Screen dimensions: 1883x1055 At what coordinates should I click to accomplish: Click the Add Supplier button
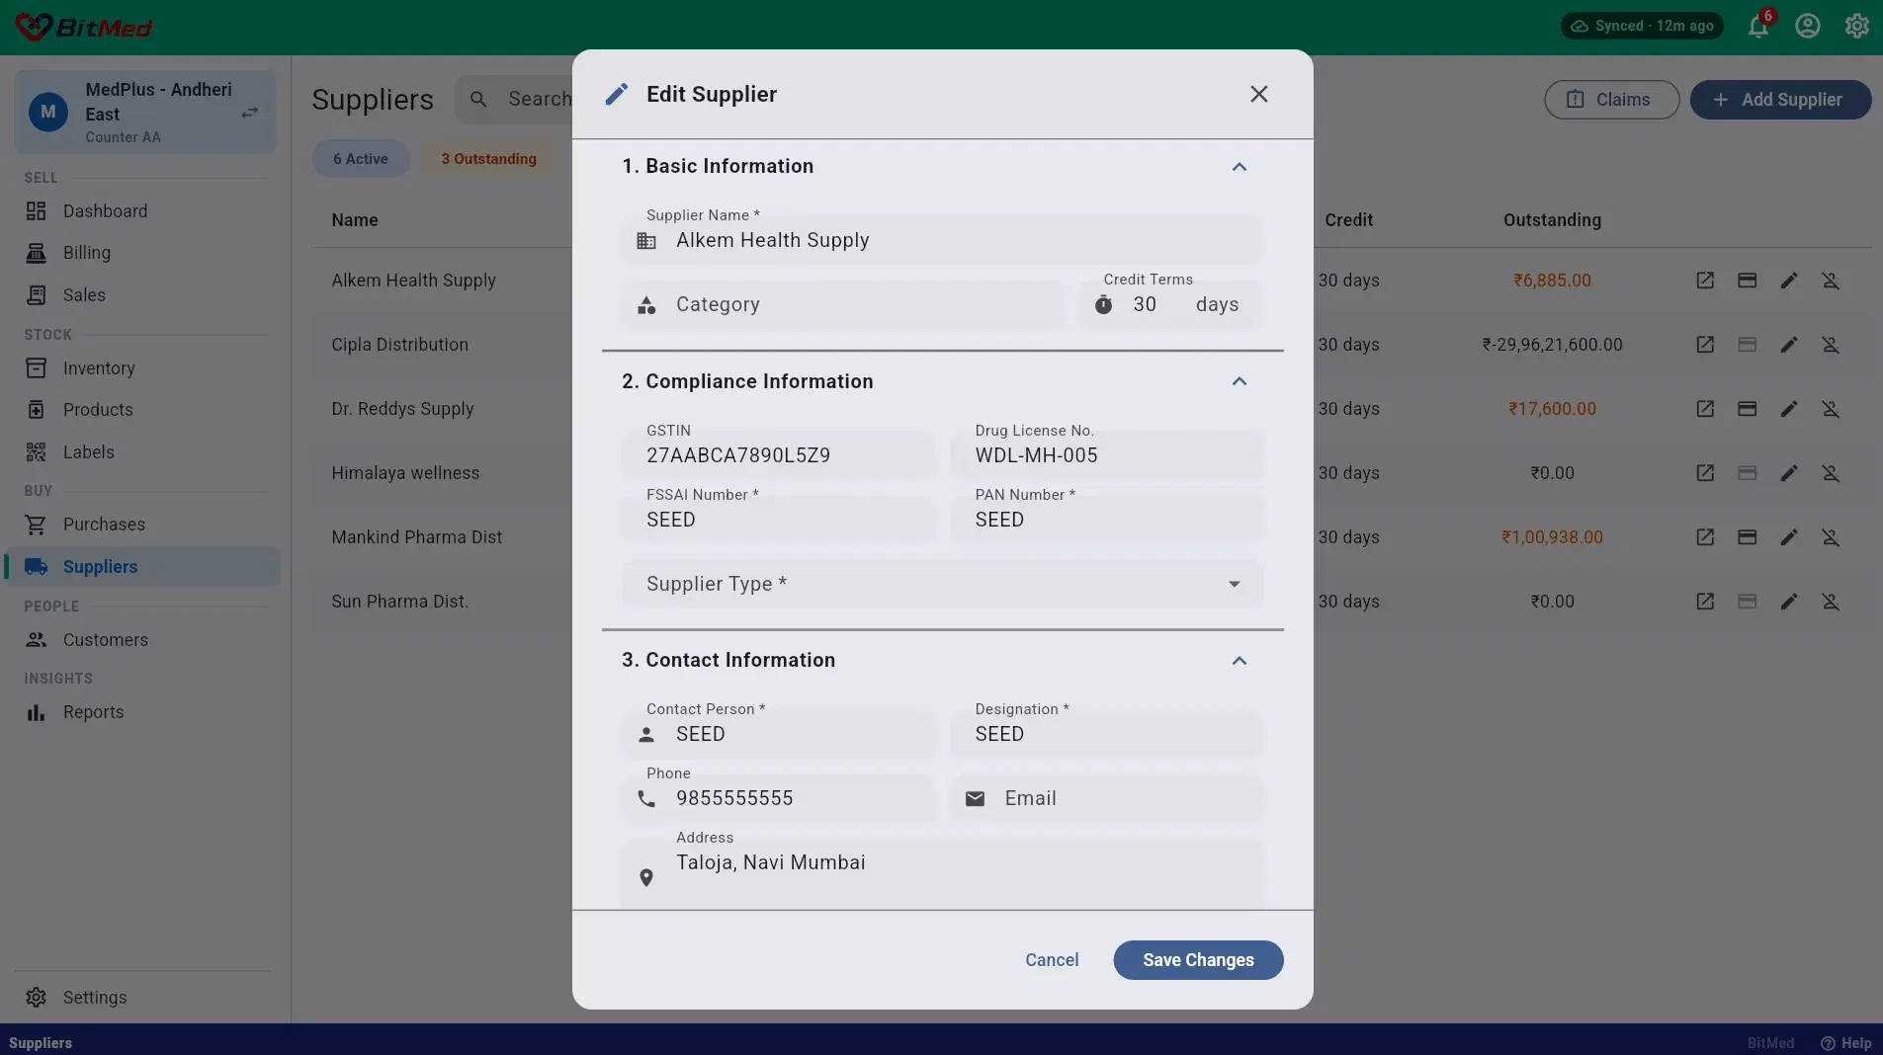tap(1780, 100)
